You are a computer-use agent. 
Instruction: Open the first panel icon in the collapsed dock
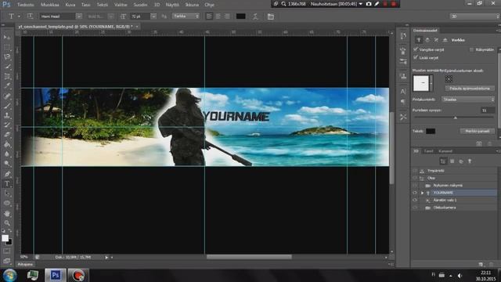click(403, 36)
